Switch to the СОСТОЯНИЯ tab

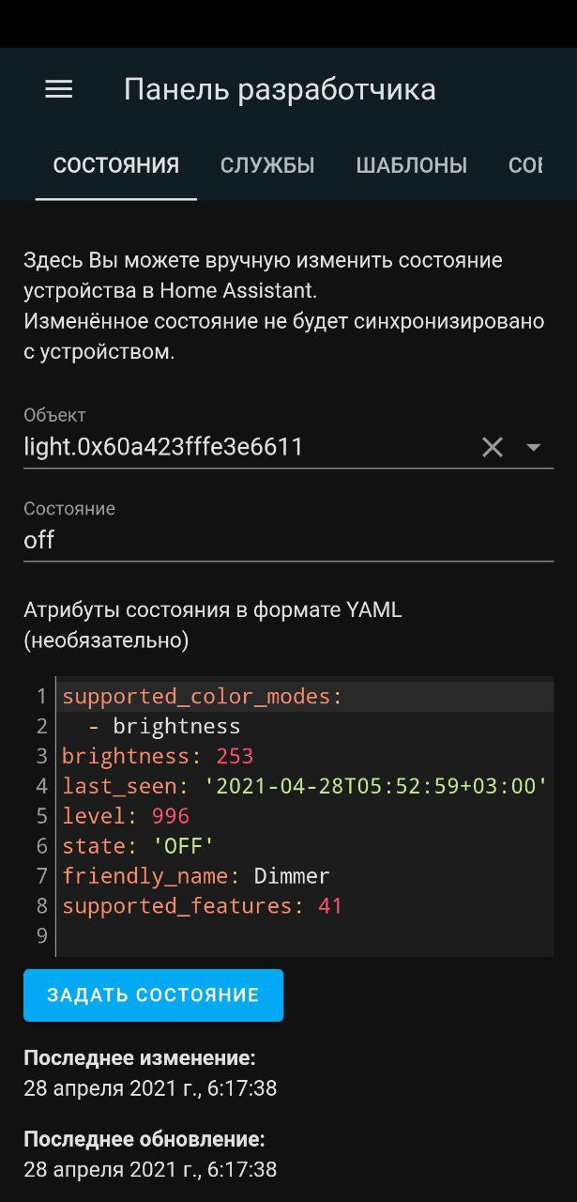click(115, 166)
